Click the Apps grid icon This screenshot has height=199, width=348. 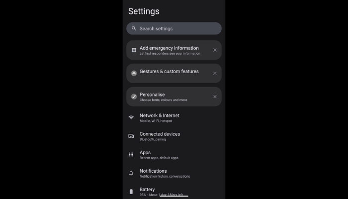pyautogui.click(x=131, y=154)
